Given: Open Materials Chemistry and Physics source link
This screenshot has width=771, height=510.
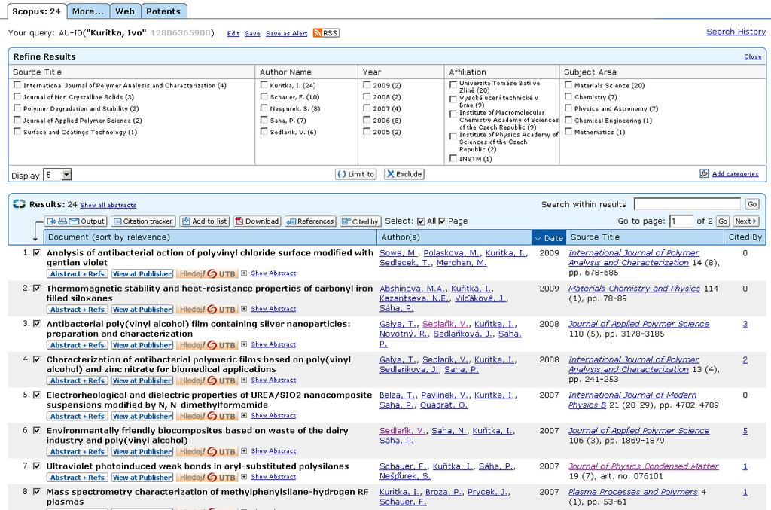Looking at the screenshot, I should click(634, 289).
